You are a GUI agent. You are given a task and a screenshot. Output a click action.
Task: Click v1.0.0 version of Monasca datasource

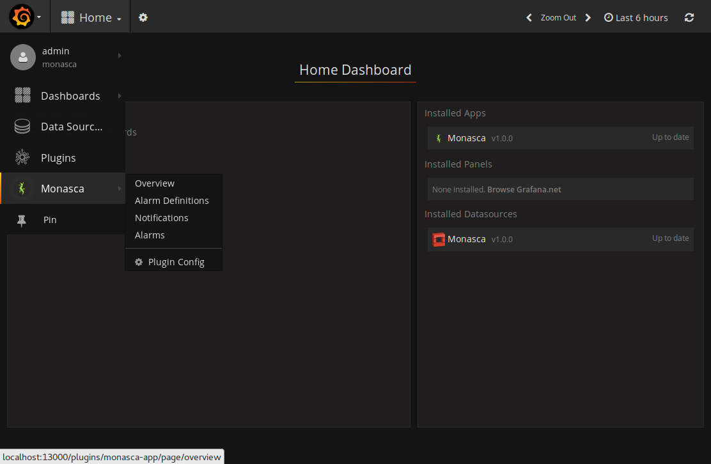(x=502, y=239)
